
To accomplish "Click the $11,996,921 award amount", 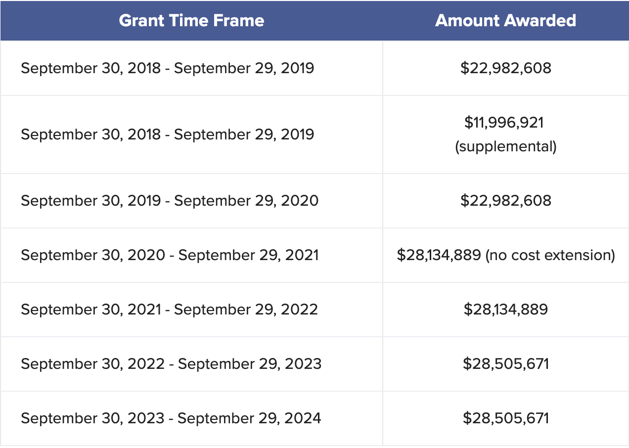I will [504, 122].
